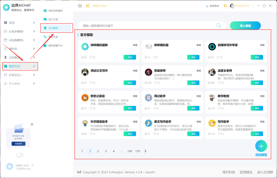Open the 社区论坛+ sidebar section
The image size is (277, 178).
(15, 75)
